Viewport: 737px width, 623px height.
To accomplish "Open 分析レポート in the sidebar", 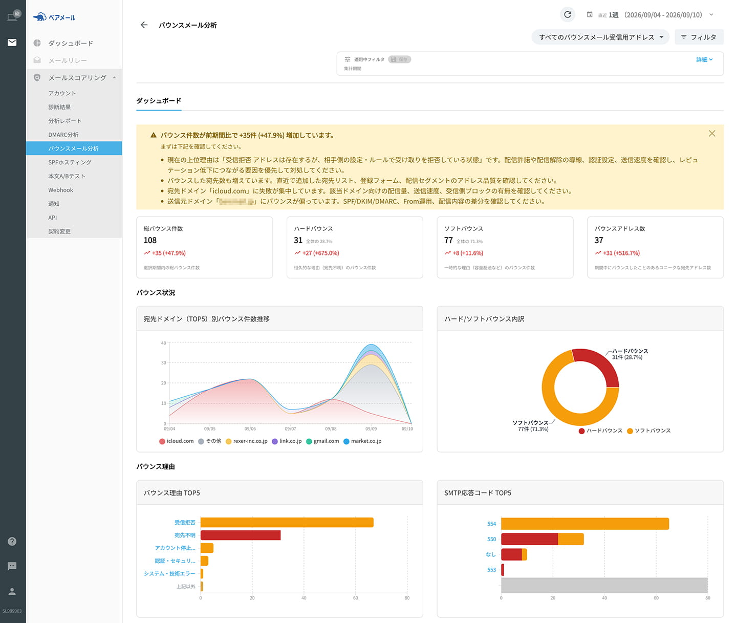I will tap(65, 121).
